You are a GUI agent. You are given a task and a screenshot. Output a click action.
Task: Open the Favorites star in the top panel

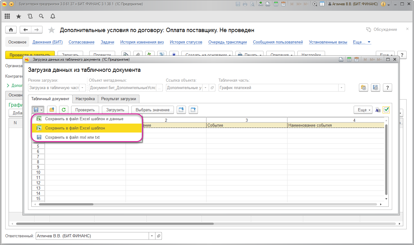coord(18,16)
